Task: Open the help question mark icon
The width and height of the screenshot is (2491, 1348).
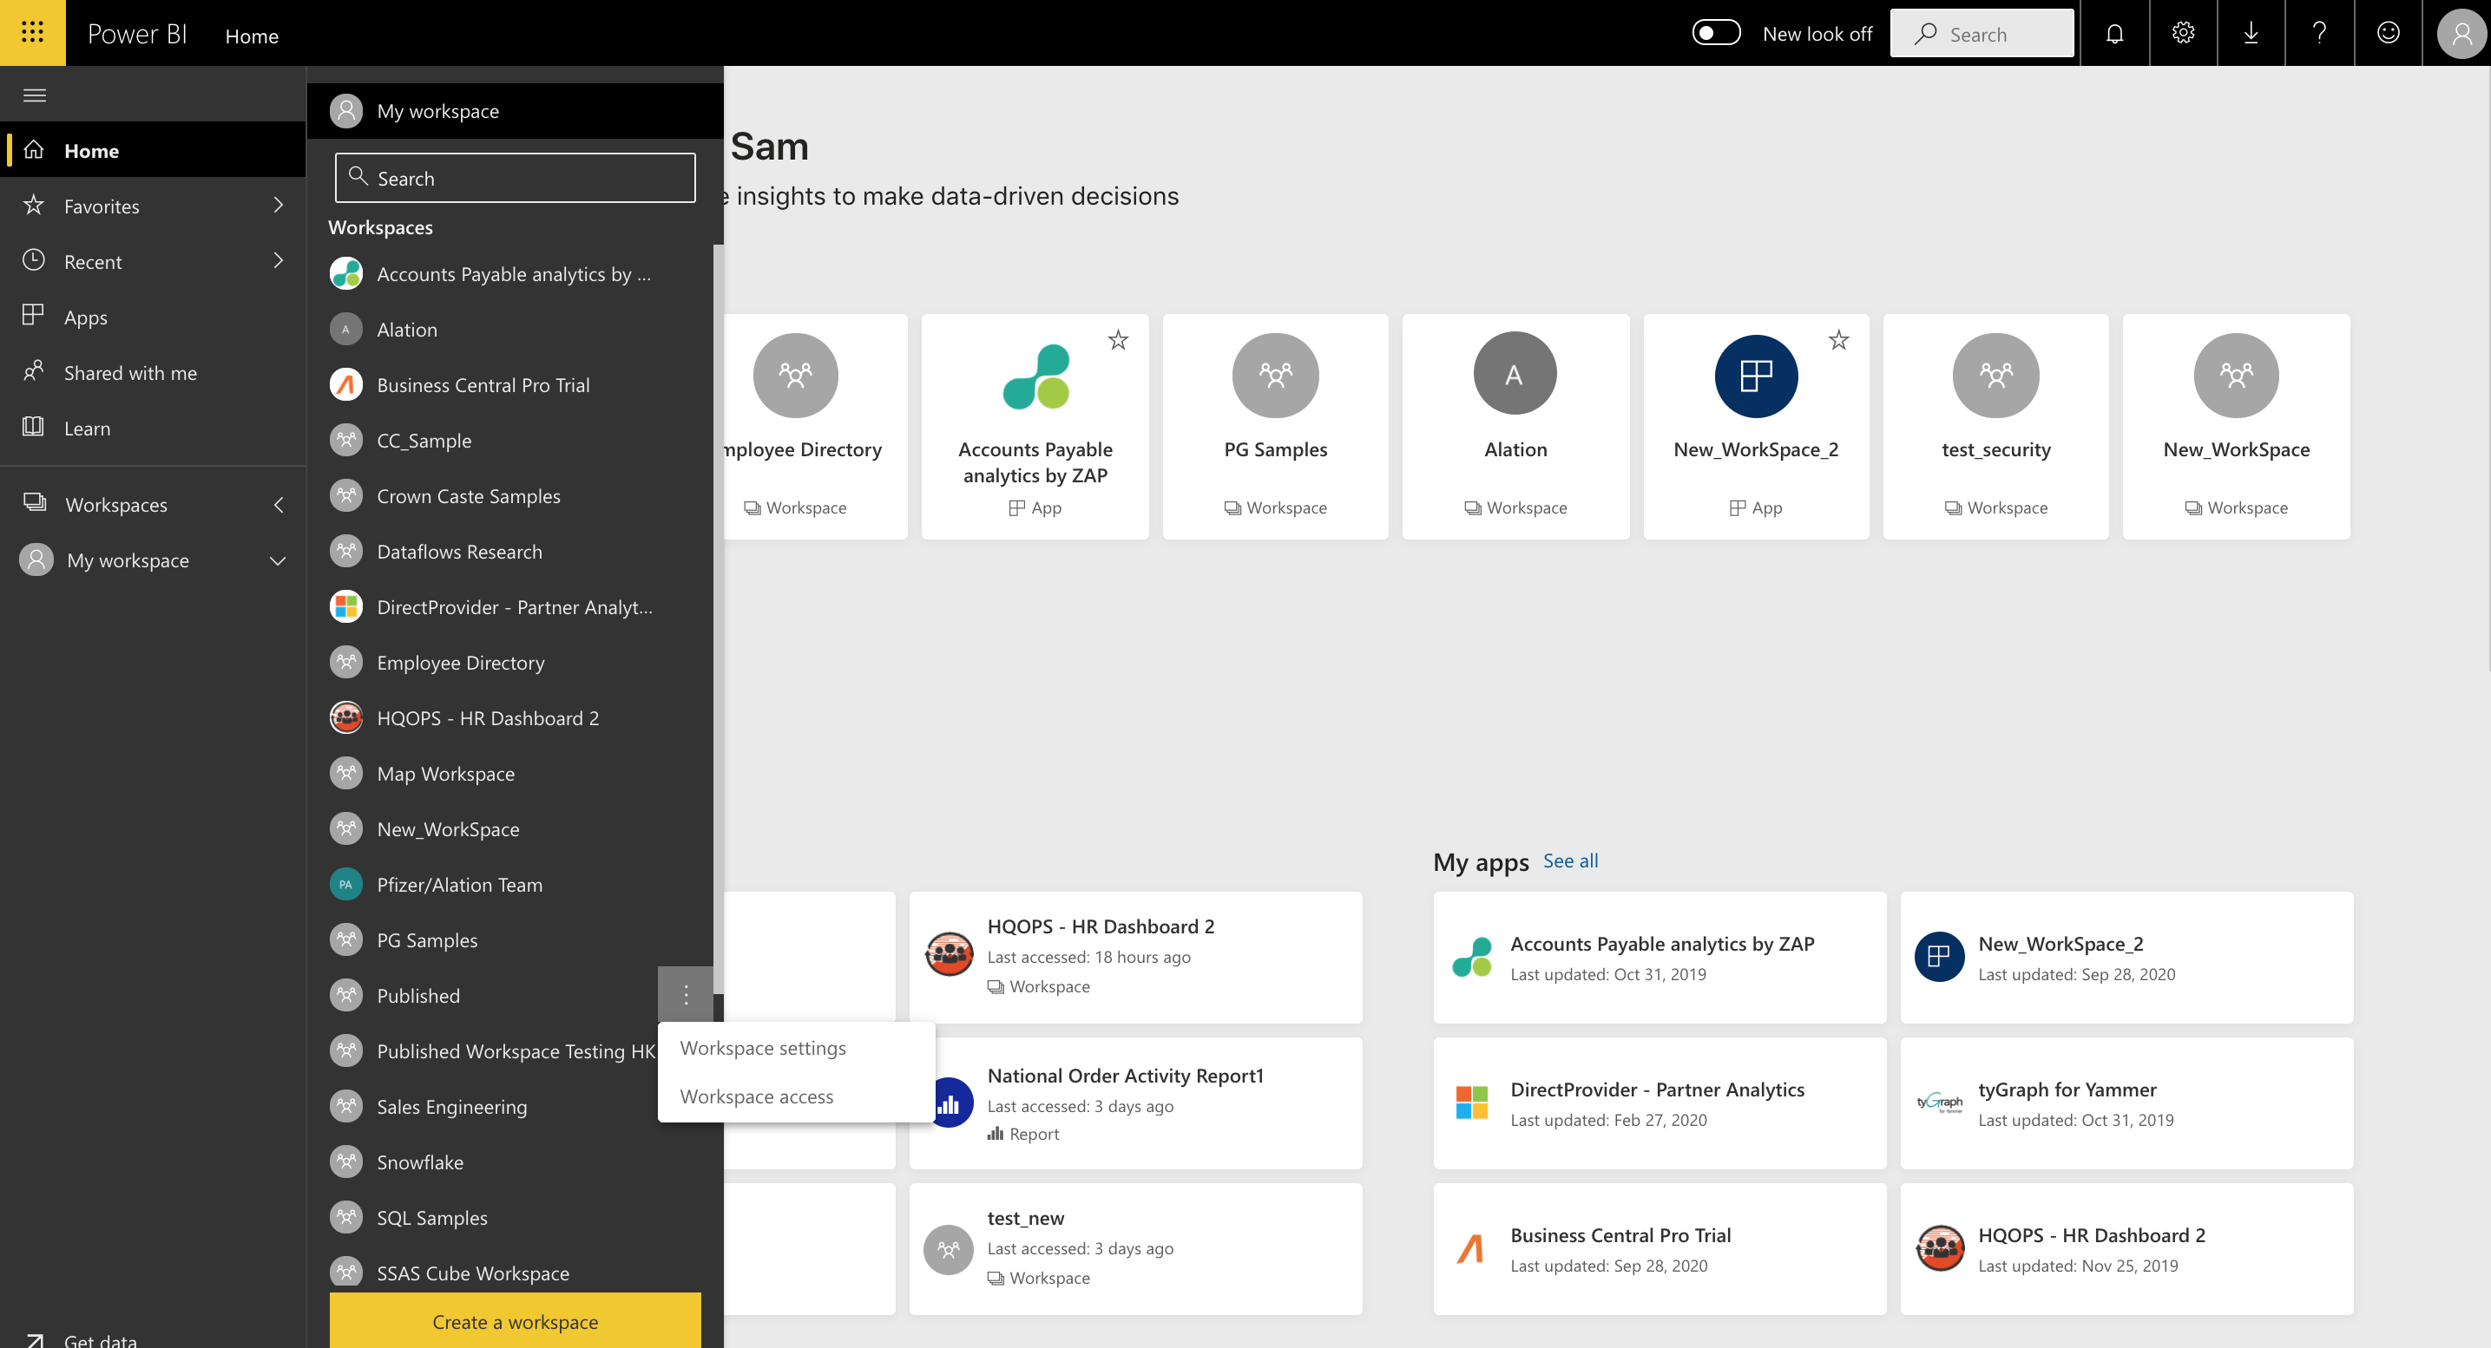Action: coord(2319,33)
